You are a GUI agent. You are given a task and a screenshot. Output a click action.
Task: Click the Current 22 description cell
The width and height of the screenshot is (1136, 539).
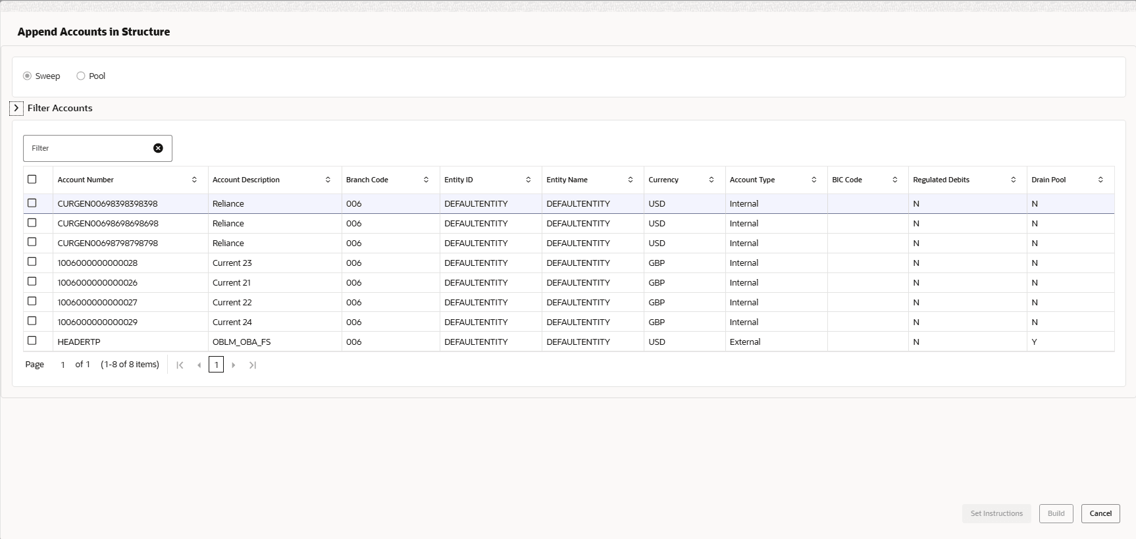pyautogui.click(x=275, y=302)
